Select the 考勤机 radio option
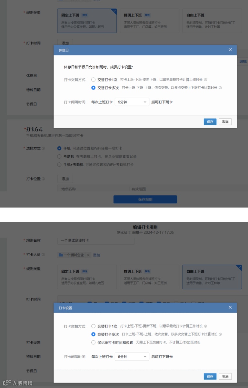The height and width of the screenshot is (388, 248). [x=59, y=157]
